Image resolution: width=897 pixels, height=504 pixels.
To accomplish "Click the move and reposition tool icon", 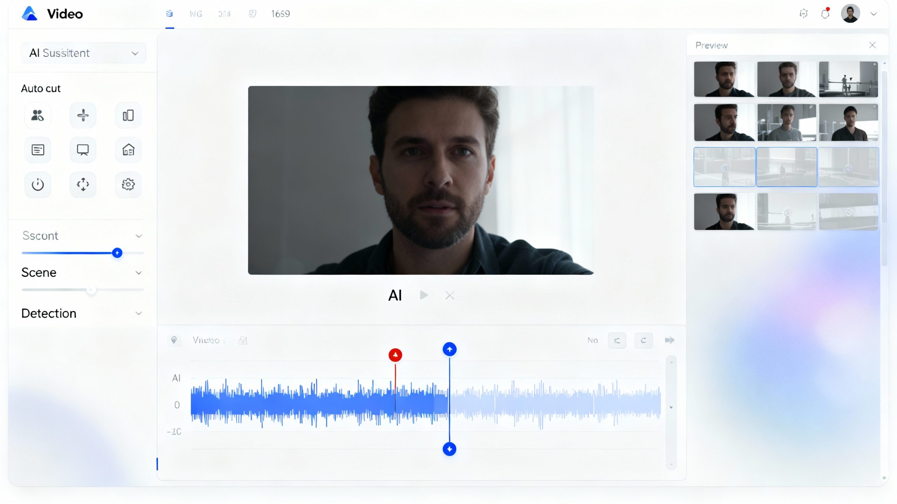I will [83, 184].
